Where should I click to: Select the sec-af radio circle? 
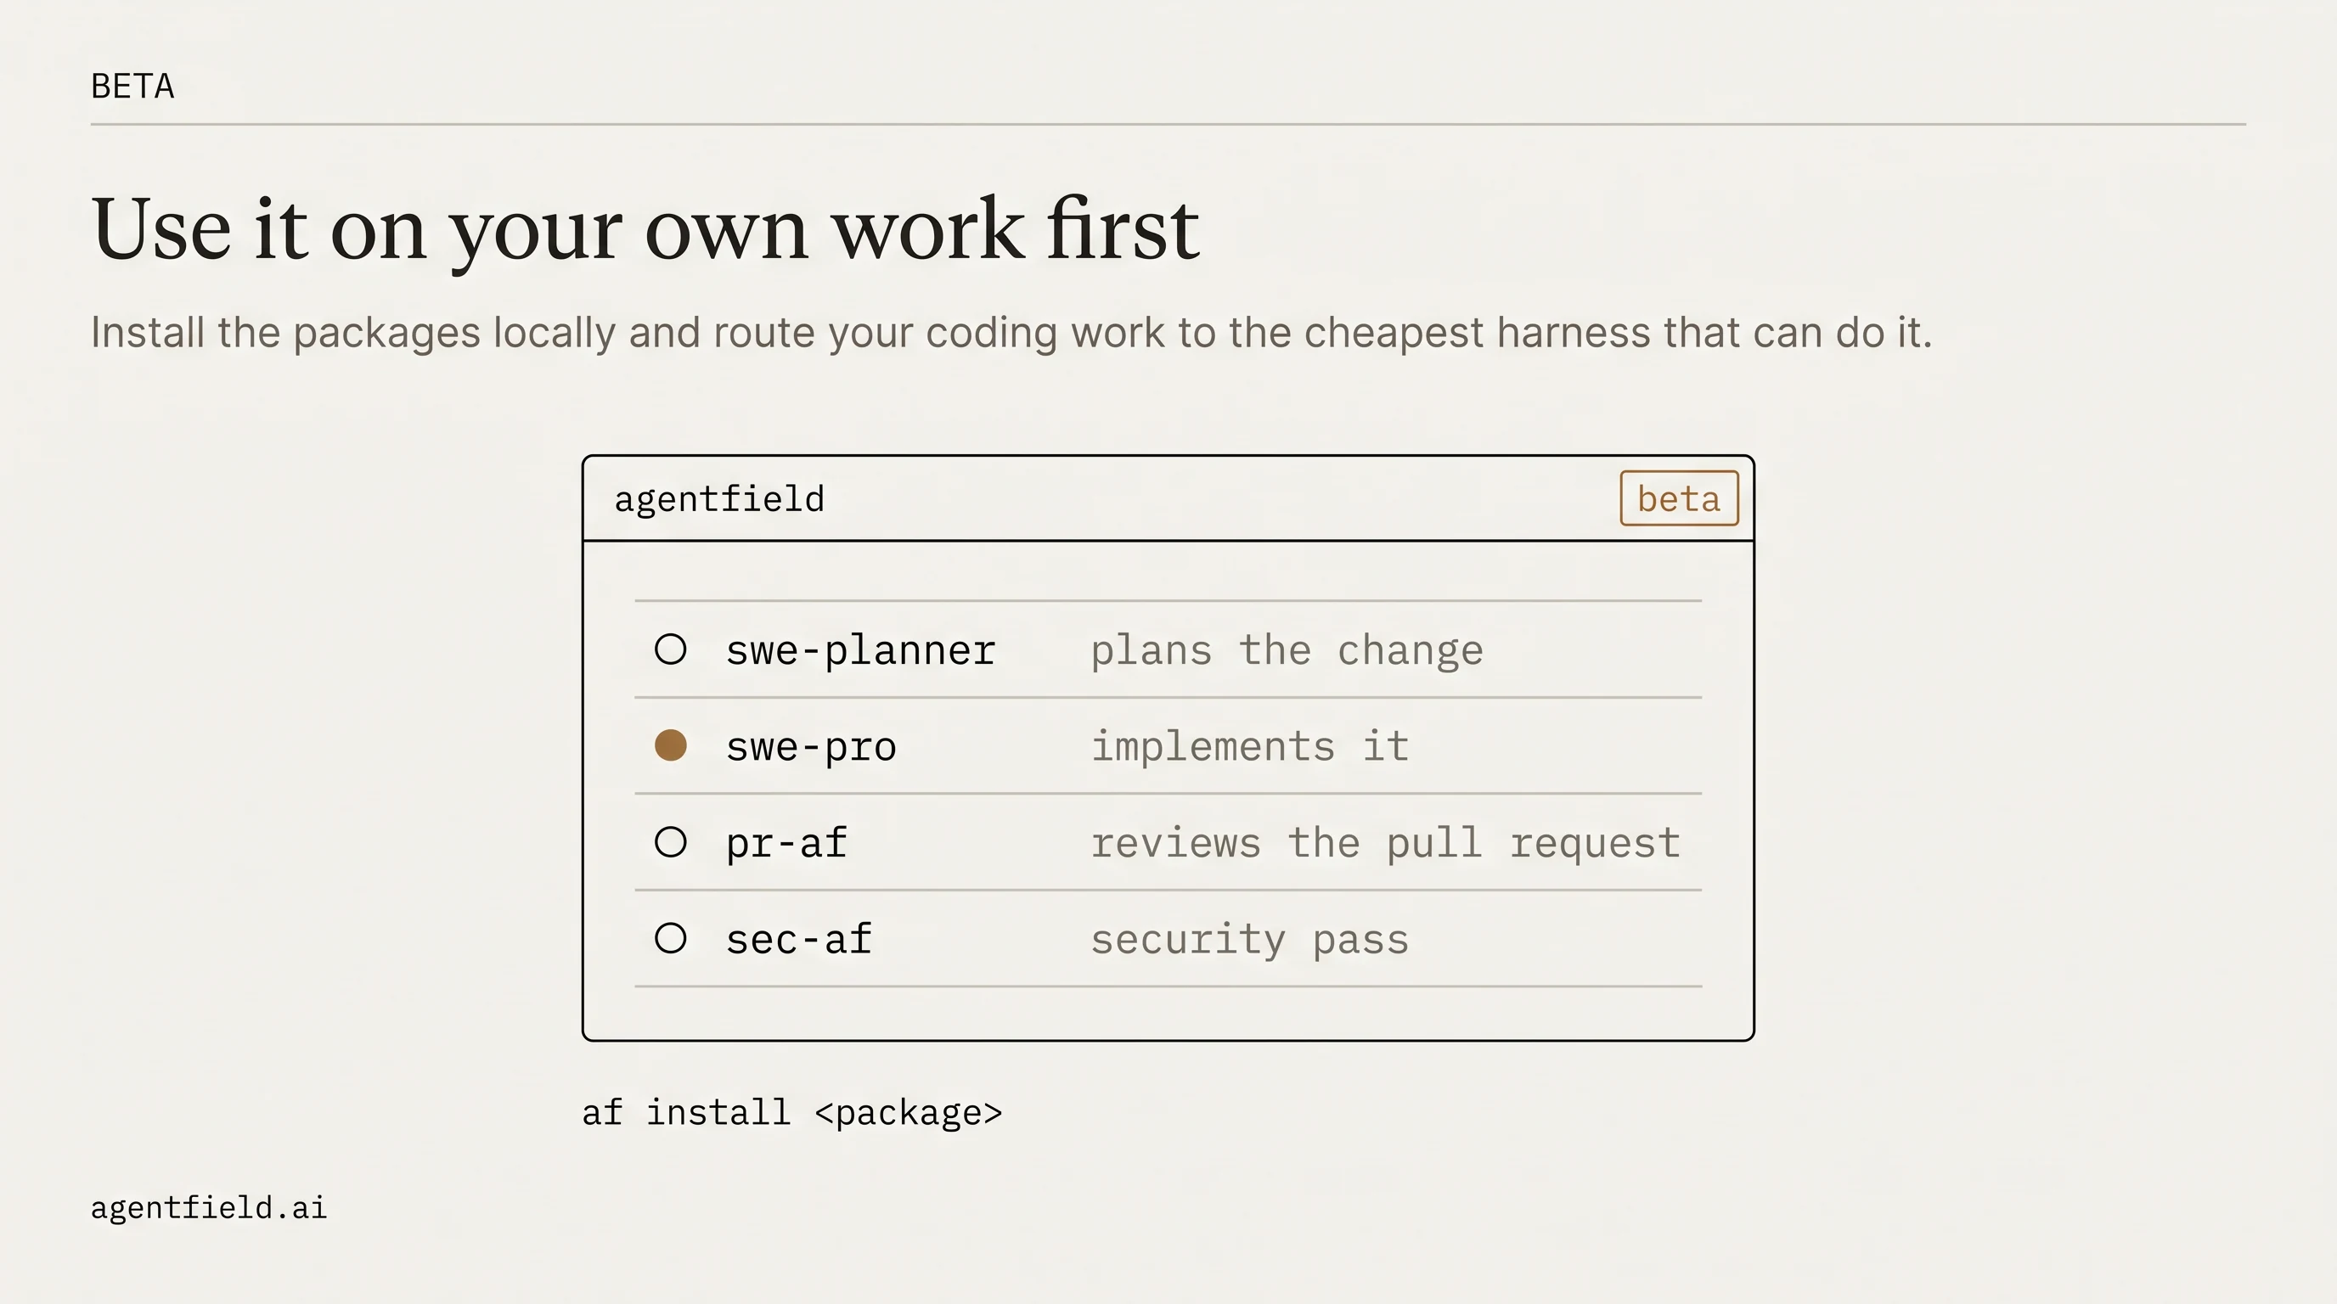[x=670, y=939]
